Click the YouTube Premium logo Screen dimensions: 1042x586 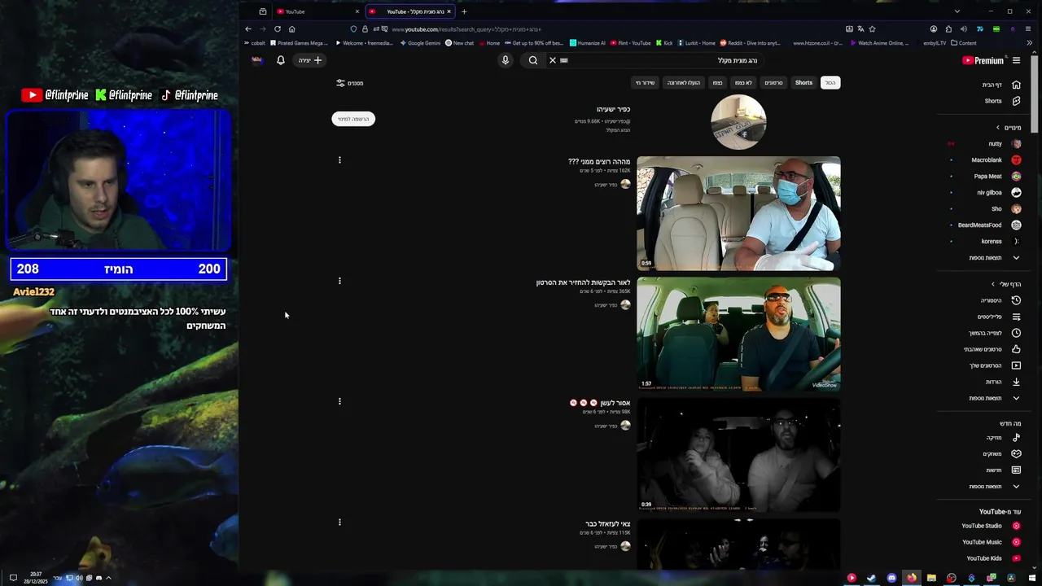pyautogui.click(x=983, y=60)
